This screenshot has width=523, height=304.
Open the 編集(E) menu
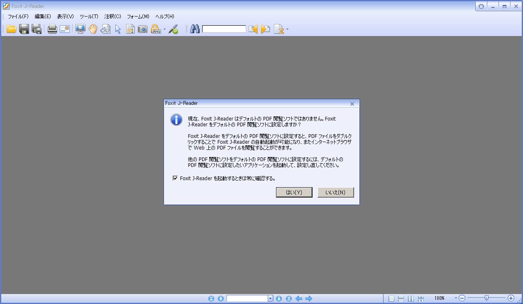click(x=43, y=17)
